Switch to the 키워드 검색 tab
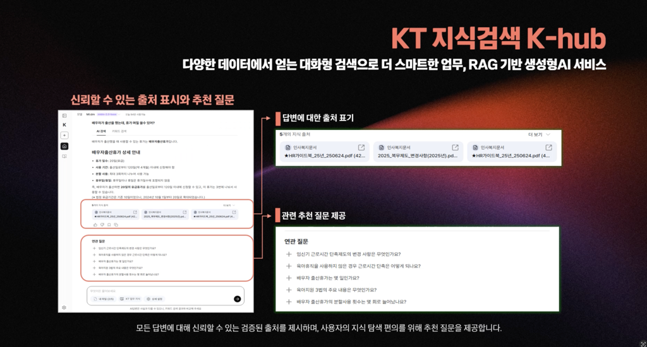 click(119, 131)
